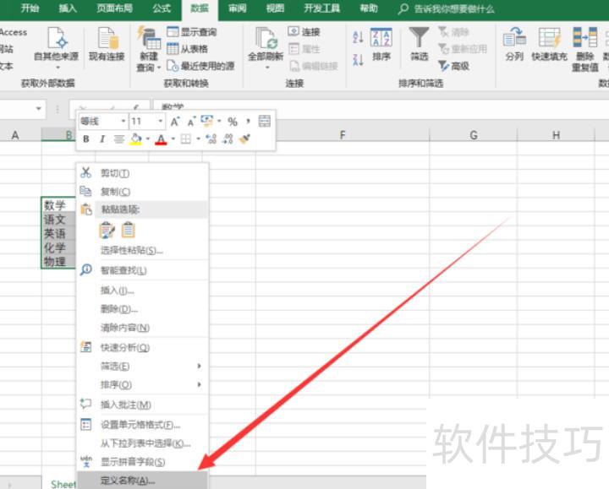Select column G header
Viewport: 609px width, 489px height.
(474, 135)
